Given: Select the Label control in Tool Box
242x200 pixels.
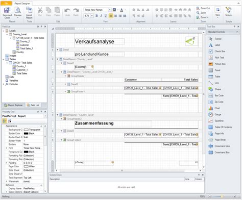Looking at the screenshot, I should pyautogui.click(x=217, y=45).
